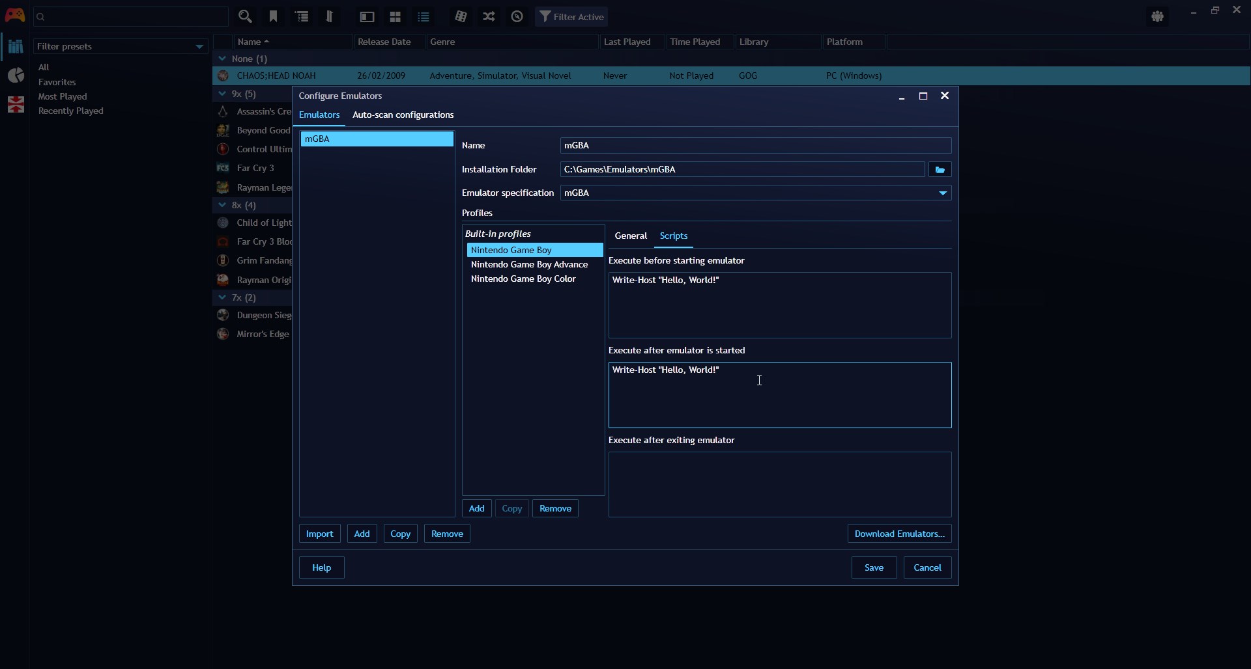Switch to grid view layout
This screenshot has height=669, width=1251.
(395, 16)
